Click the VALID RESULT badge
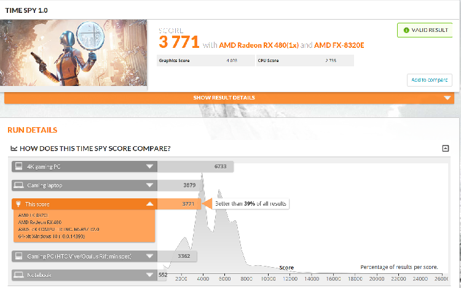This screenshot has width=461, height=288. click(x=425, y=30)
